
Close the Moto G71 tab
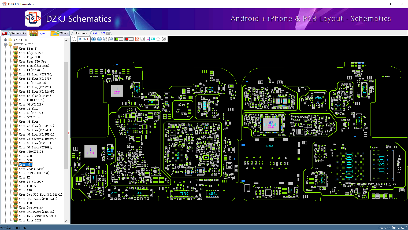point(108,34)
